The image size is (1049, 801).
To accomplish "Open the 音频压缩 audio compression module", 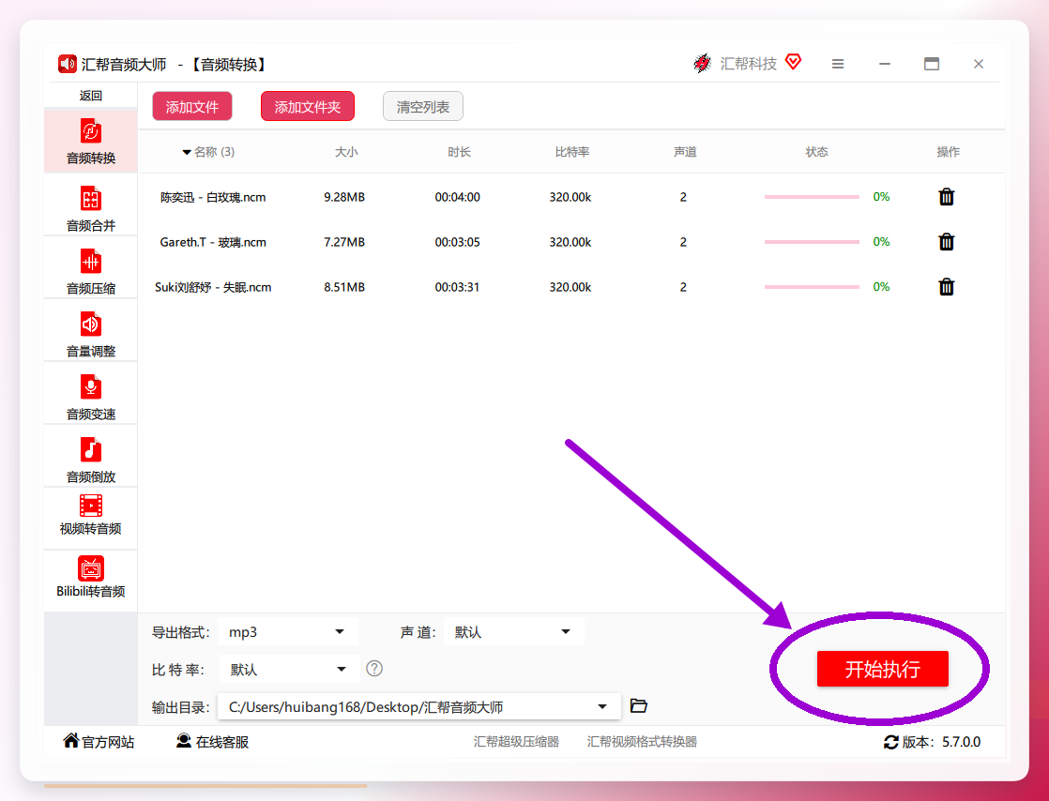I will [x=90, y=271].
